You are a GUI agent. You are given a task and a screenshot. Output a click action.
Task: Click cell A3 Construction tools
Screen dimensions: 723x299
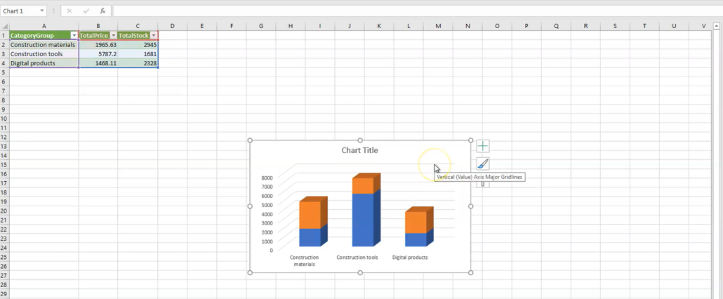[x=42, y=53]
